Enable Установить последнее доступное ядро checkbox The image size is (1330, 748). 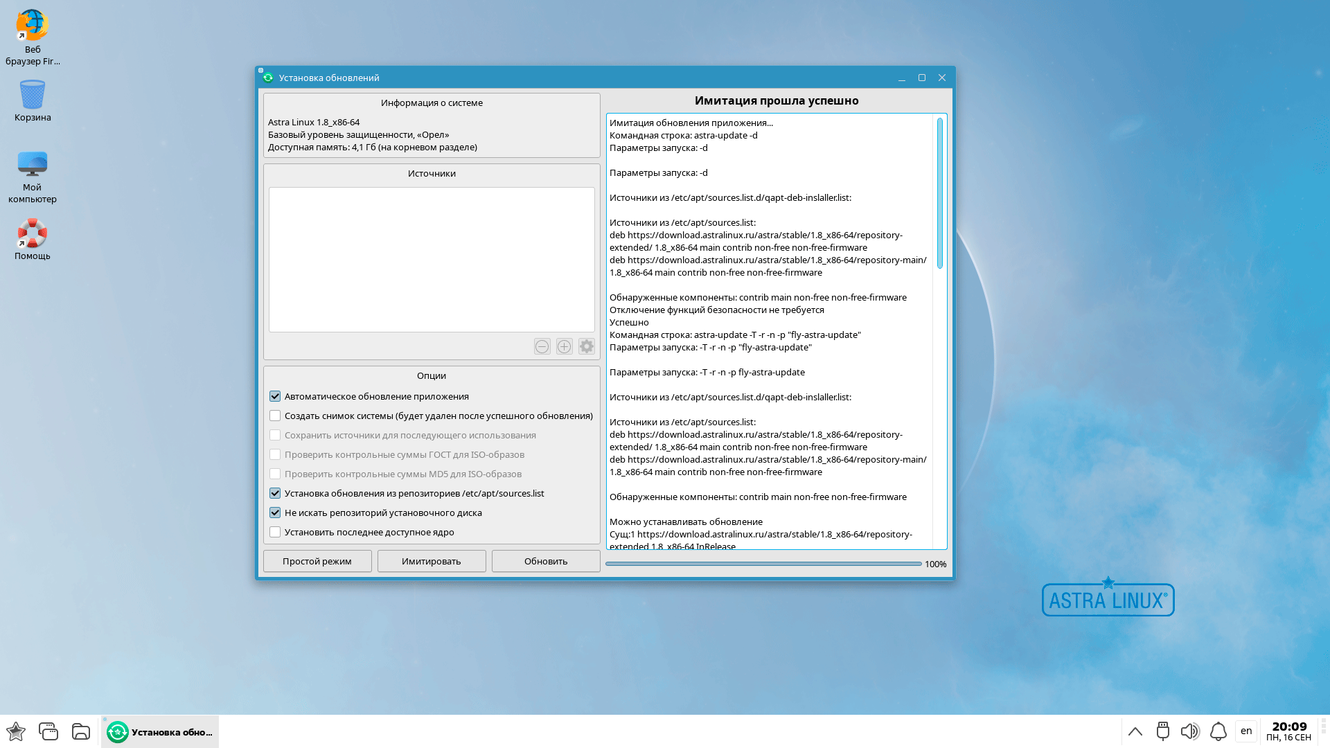coord(275,532)
